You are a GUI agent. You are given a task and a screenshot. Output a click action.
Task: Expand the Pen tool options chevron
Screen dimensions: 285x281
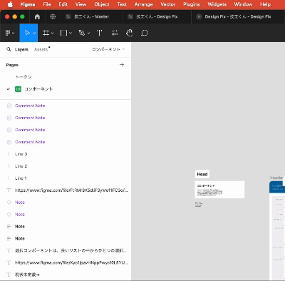[x=88, y=33]
